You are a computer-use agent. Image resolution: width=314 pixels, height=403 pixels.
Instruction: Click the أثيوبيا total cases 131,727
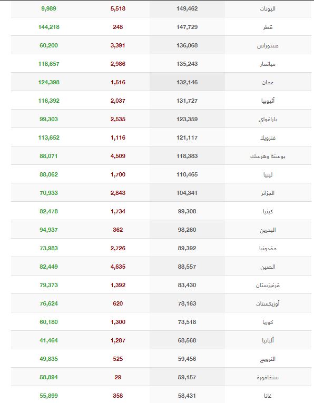[x=187, y=101]
